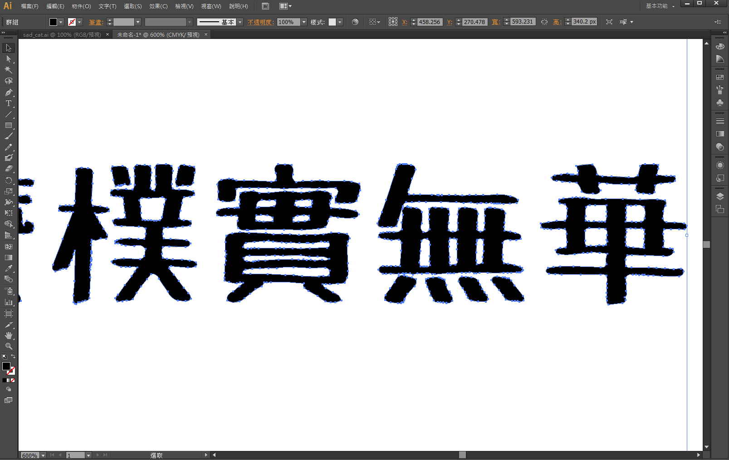Open the Appearance panel icon
This screenshot has height=460, width=729.
click(x=720, y=165)
